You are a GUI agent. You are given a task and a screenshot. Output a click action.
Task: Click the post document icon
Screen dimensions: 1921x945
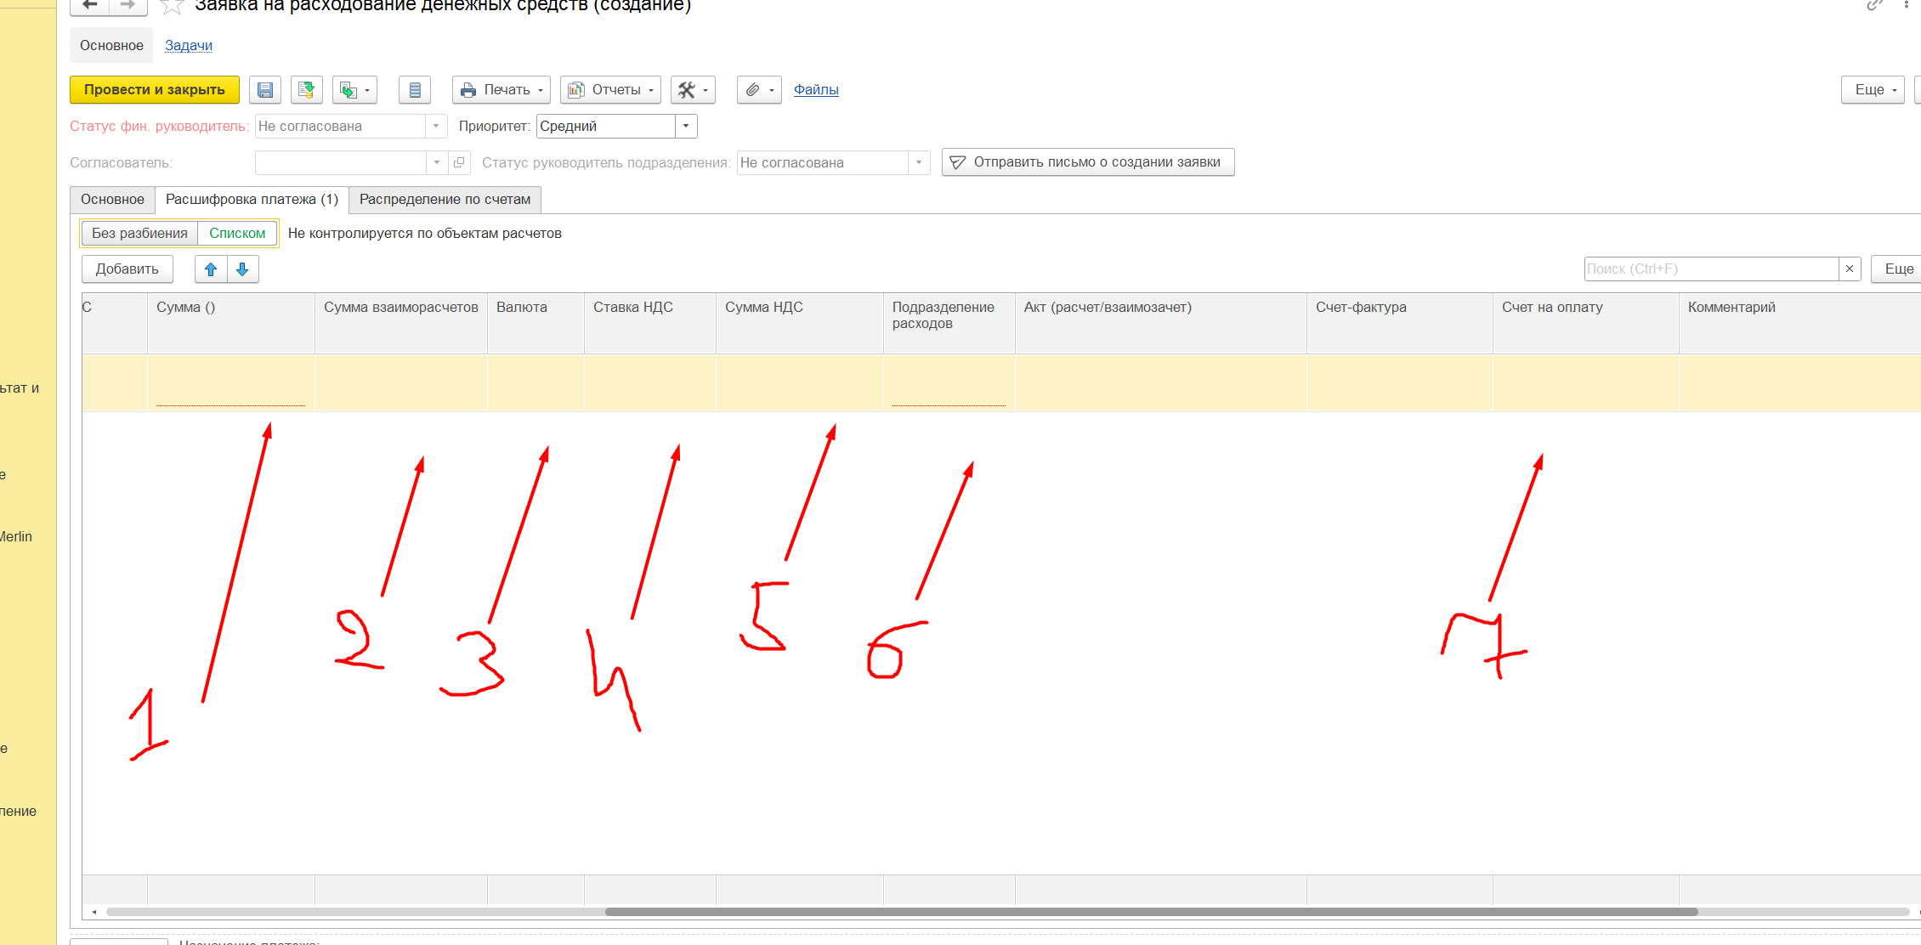coord(307,90)
